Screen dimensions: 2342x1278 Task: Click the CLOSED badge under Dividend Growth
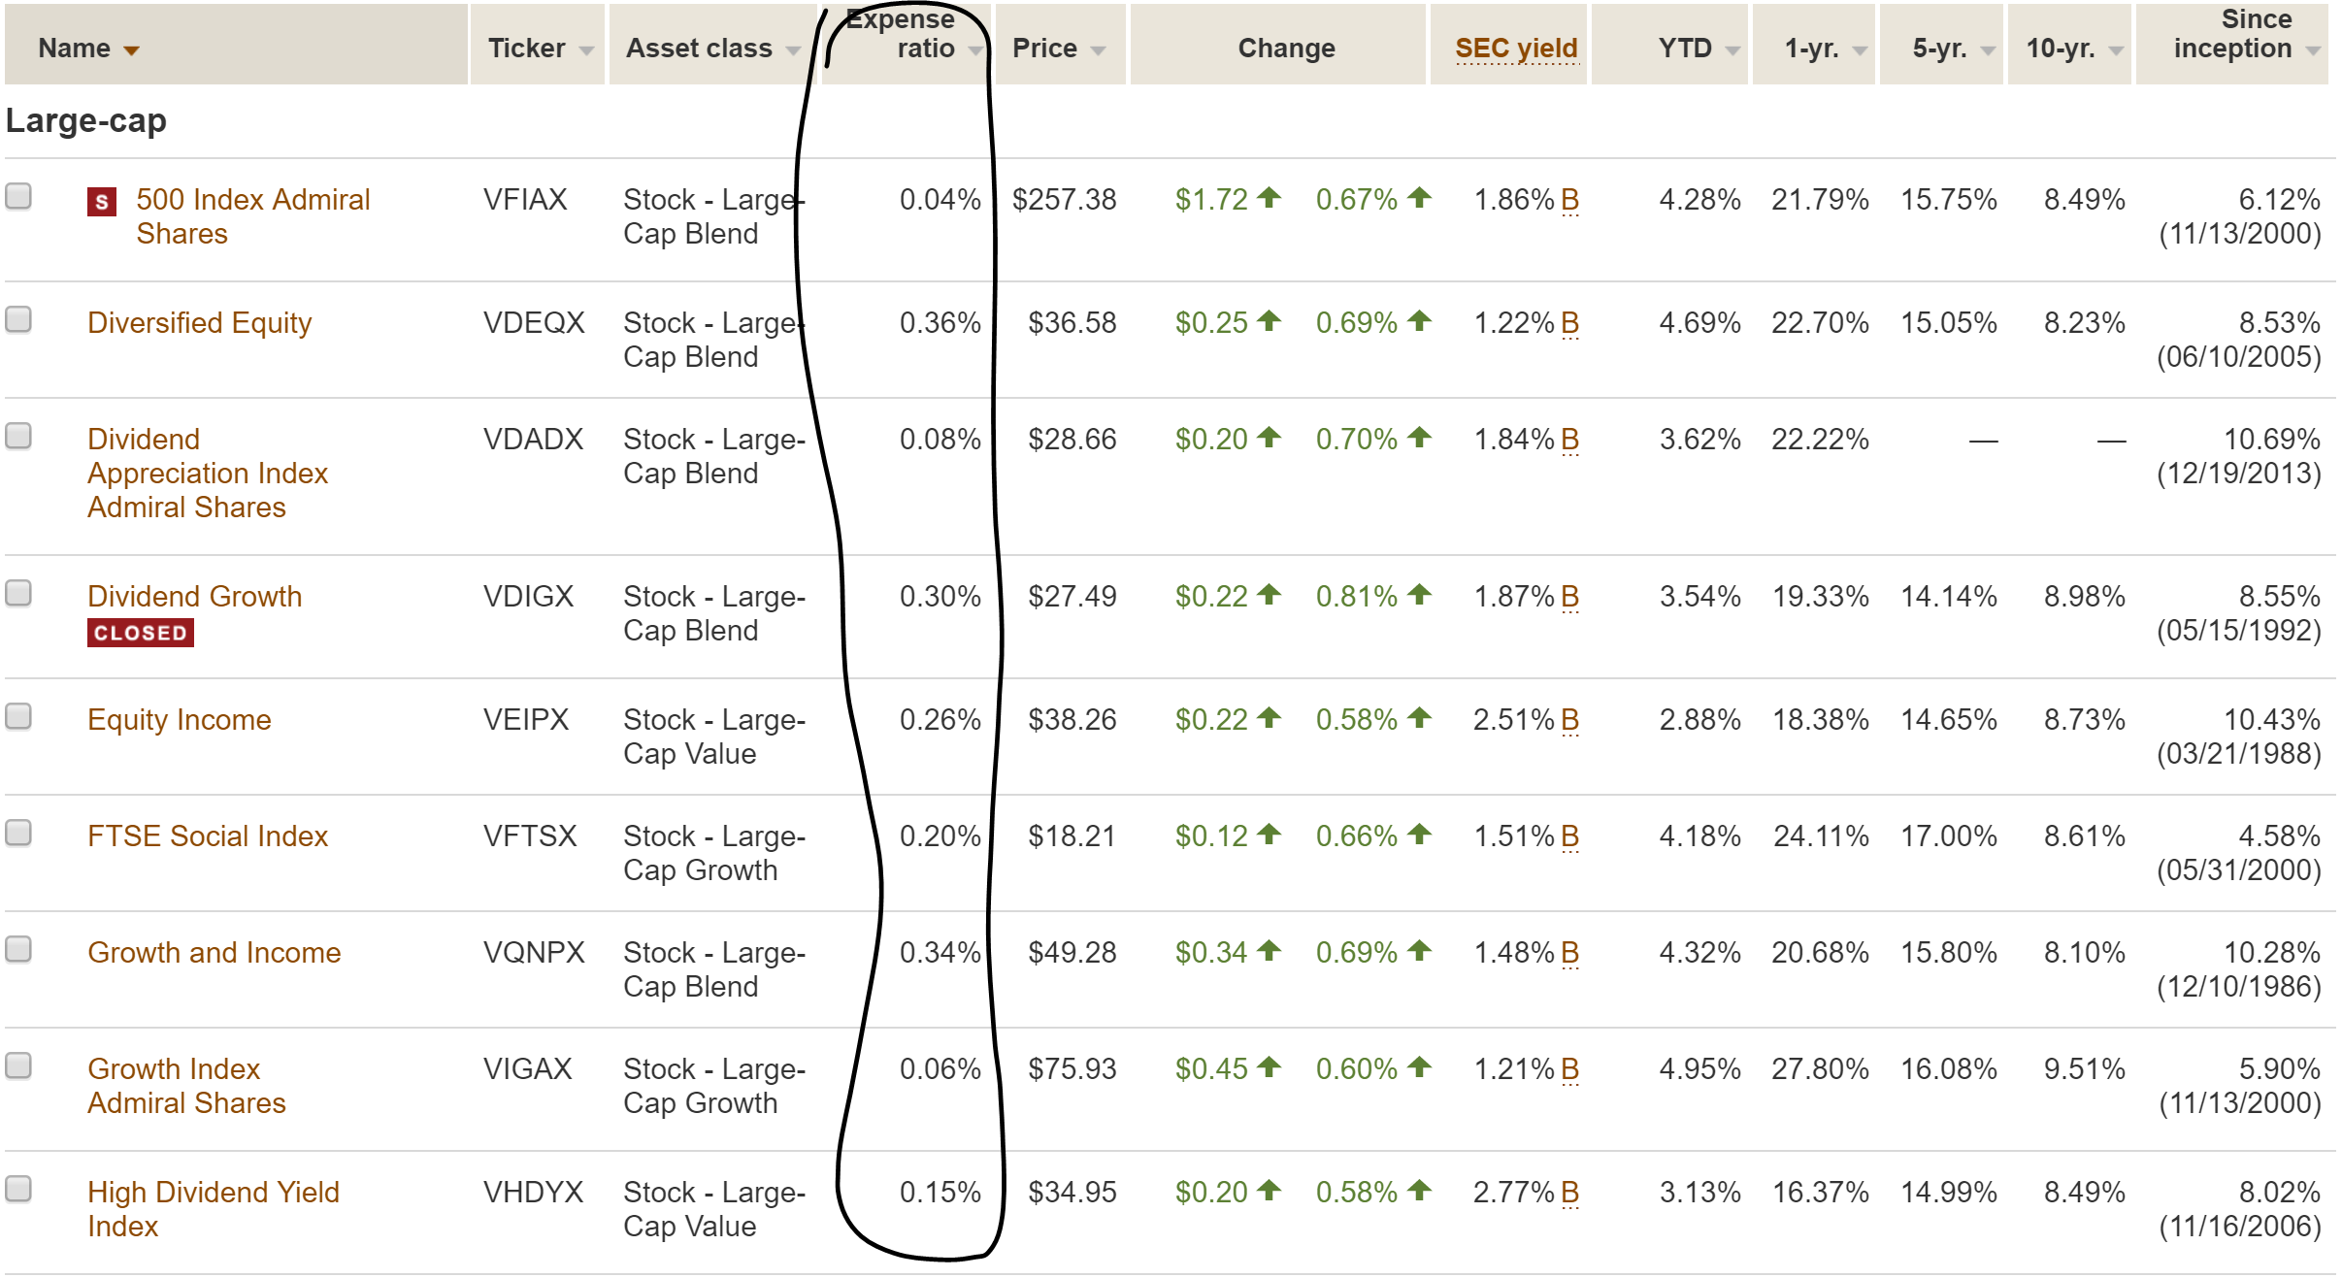[141, 633]
